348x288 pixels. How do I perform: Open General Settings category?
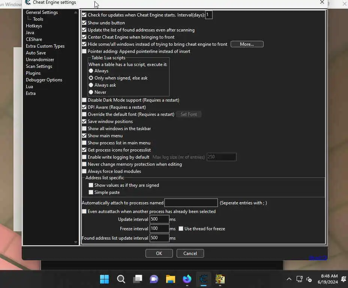click(x=42, y=12)
